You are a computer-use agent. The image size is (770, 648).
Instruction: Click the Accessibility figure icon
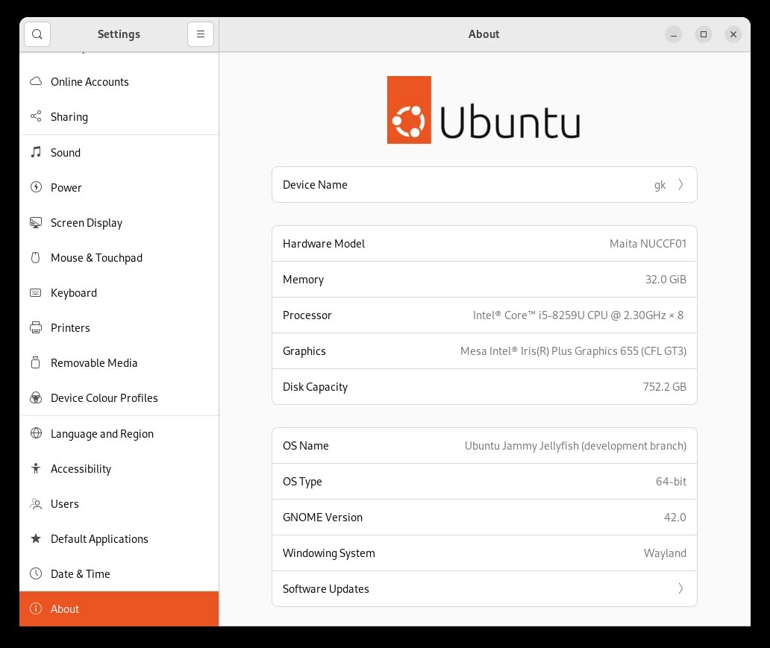pyautogui.click(x=36, y=468)
